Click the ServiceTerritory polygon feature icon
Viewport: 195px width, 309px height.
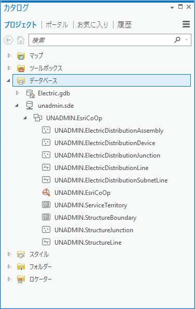pos(46,205)
